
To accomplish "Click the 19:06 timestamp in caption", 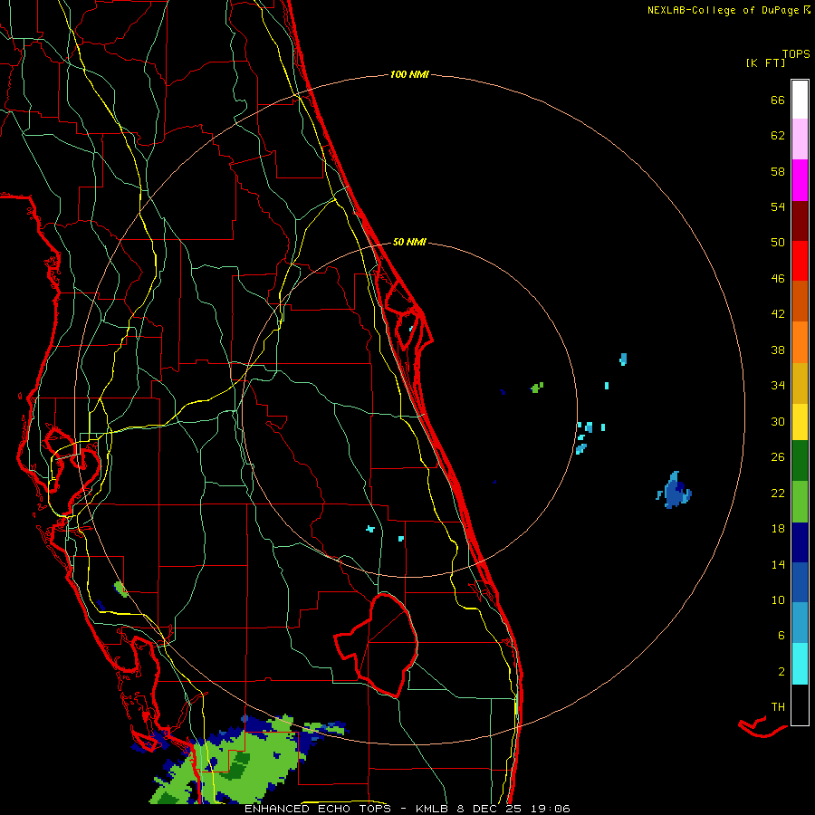I will click(x=551, y=809).
